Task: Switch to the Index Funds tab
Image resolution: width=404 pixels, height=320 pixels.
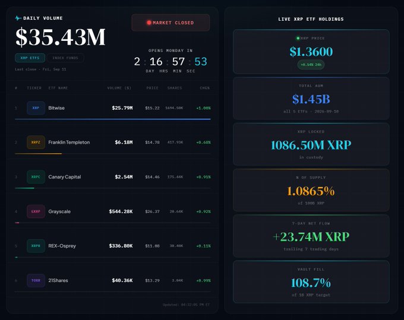Action: tap(65, 58)
